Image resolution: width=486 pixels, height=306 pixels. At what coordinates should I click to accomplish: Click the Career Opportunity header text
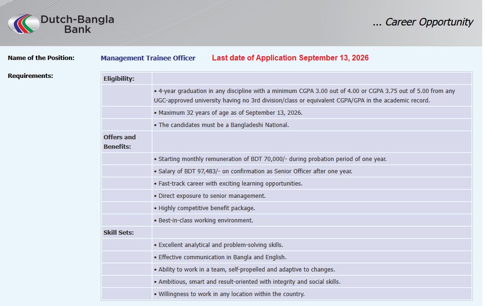pos(423,22)
